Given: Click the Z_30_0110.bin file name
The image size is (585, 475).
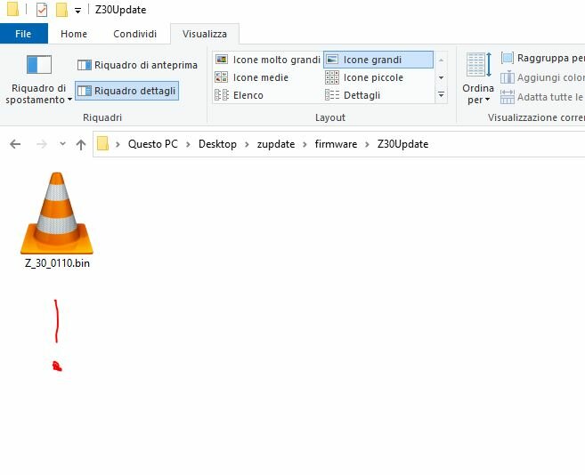Looking at the screenshot, I should 57,263.
